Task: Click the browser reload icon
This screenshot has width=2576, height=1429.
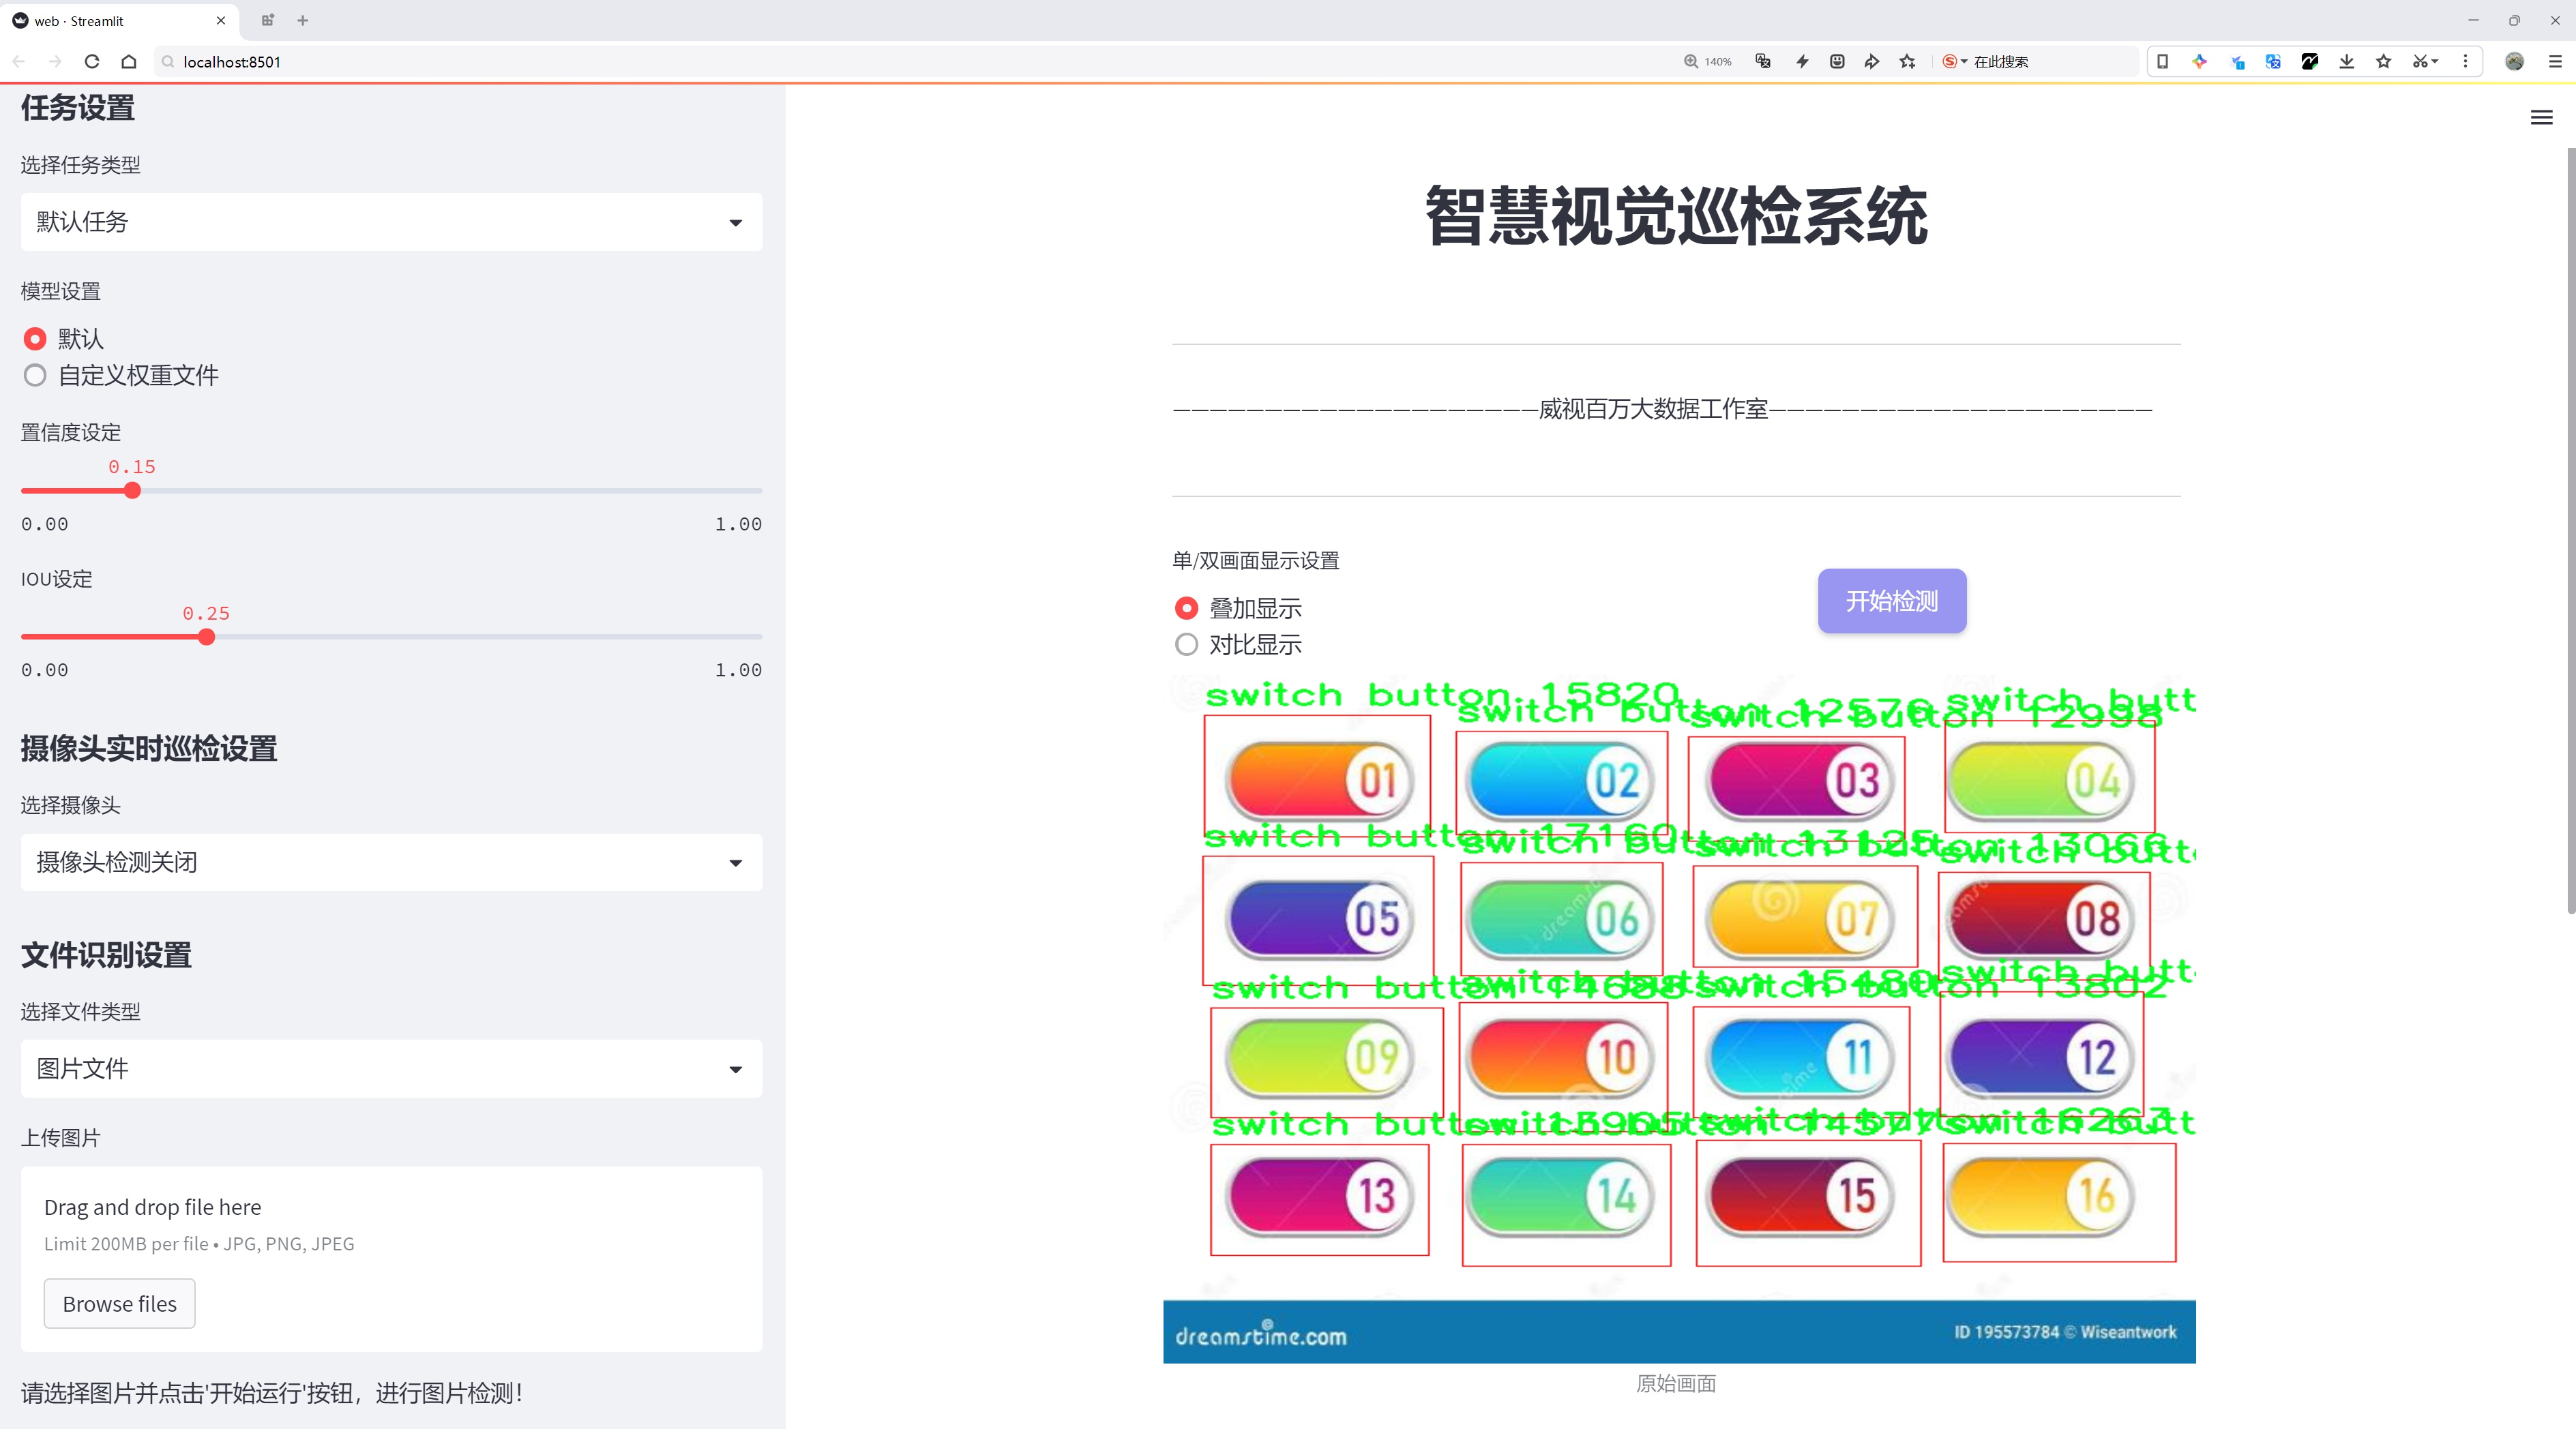Action: coord(92,61)
